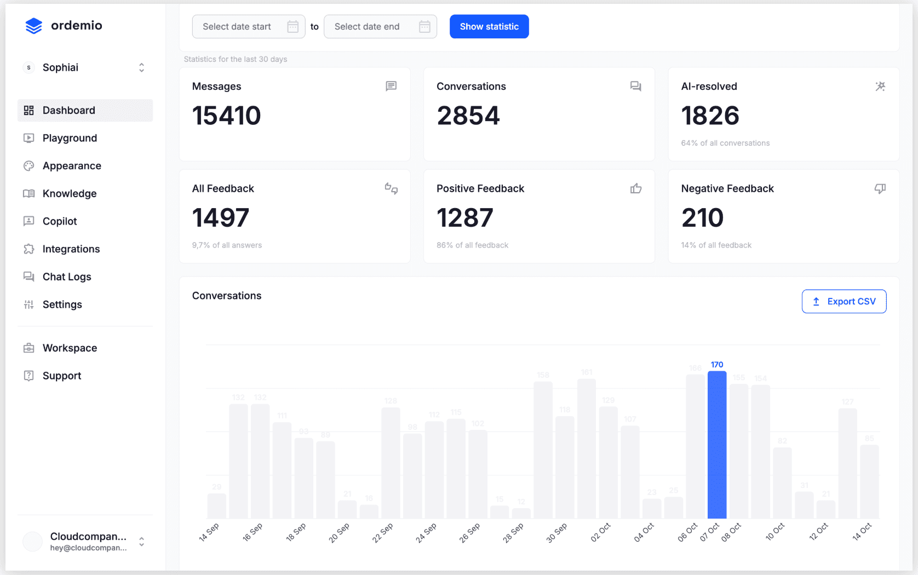
Task: Open the Playground menu item
Action: 85,138
